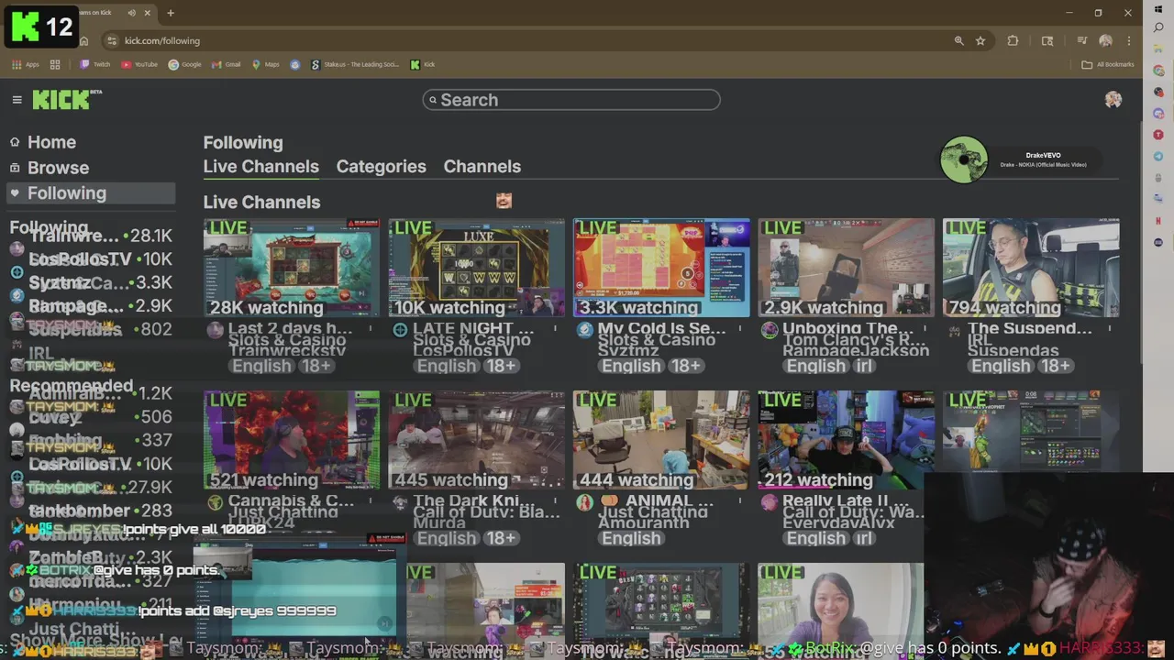Image resolution: width=1174 pixels, height=660 pixels.
Task: Click the Kick search field
Action: [x=571, y=100]
